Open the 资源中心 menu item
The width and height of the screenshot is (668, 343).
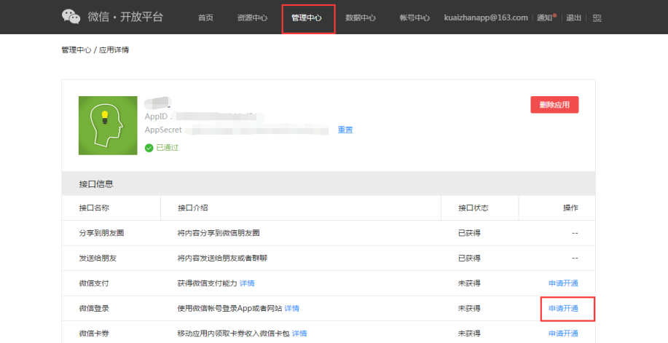click(x=252, y=18)
